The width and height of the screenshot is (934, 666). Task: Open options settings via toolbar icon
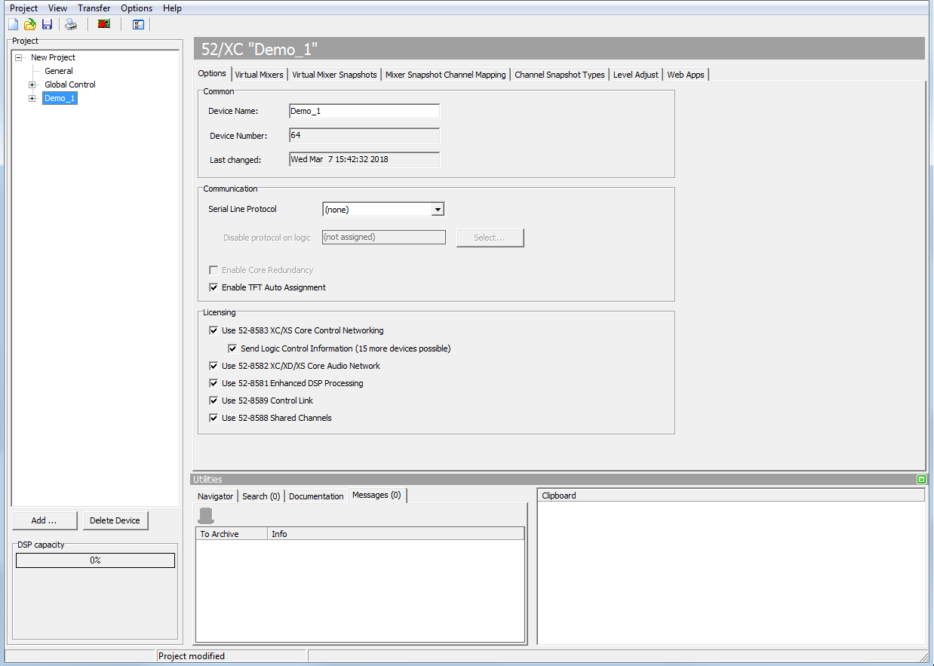point(137,23)
